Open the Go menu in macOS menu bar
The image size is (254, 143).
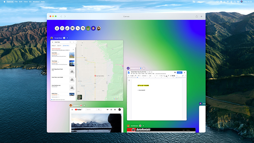tap(30, 2)
